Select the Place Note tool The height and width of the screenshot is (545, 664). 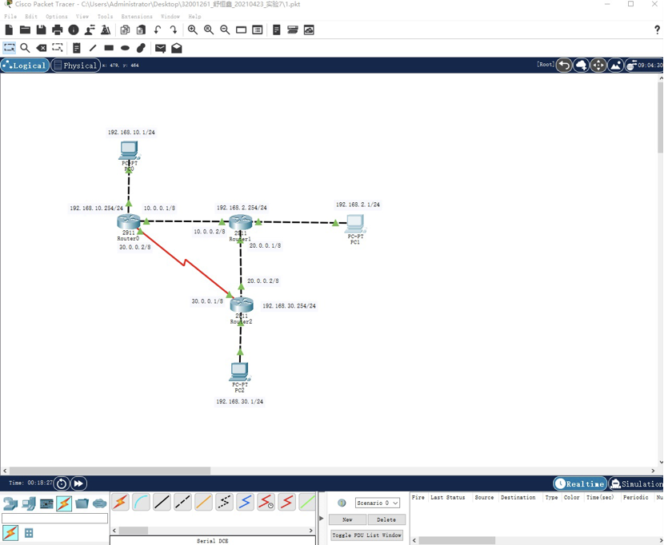click(x=77, y=48)
